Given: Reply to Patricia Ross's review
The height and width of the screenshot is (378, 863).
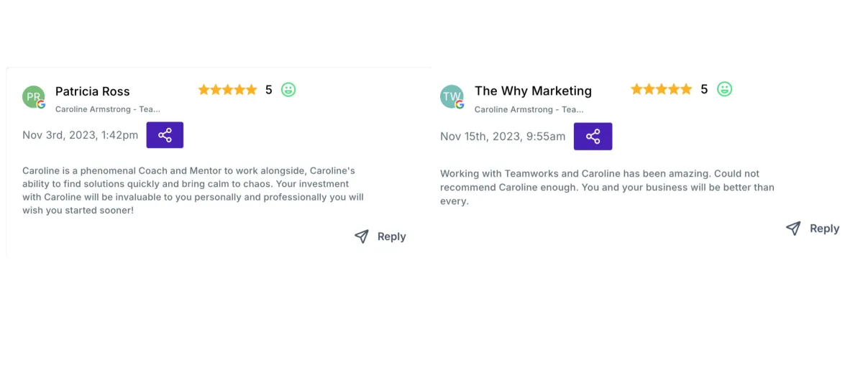Looking at the screenshot, I should click(380, 236).
